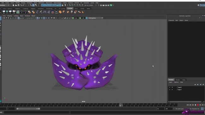The image size is (205, 115).
Task: Play animation backwards
Action: point(195,105)
